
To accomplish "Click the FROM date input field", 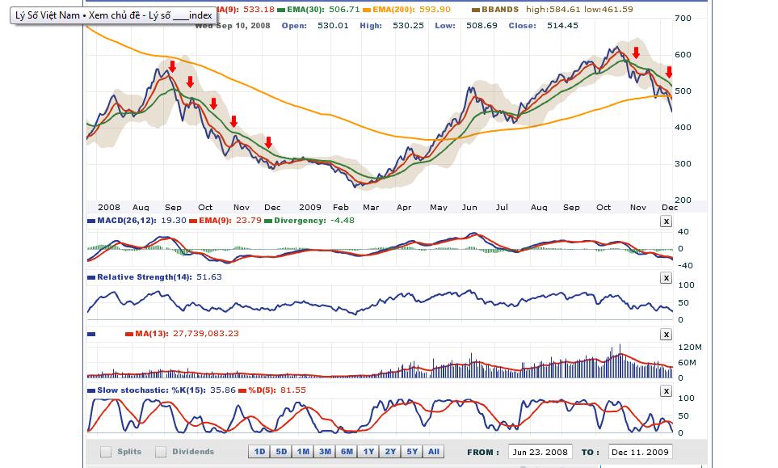I will coord(540,452).
